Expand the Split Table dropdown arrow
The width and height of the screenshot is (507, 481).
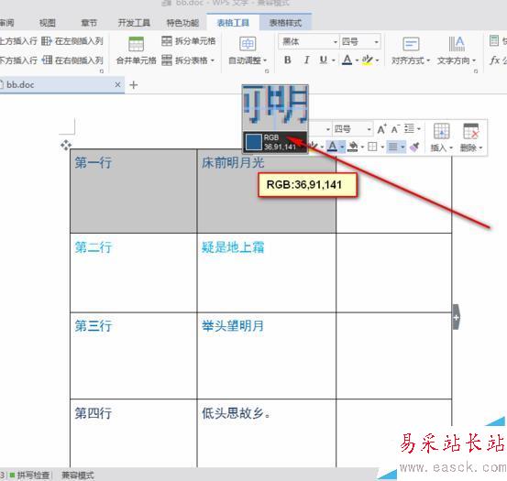213,60
